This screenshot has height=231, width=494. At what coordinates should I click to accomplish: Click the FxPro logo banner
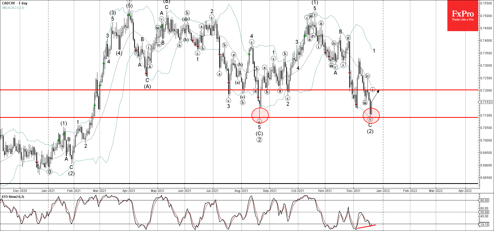click(463, 16)
